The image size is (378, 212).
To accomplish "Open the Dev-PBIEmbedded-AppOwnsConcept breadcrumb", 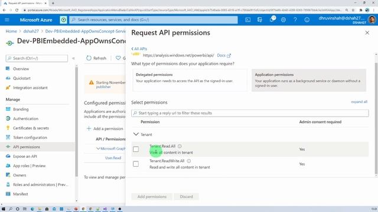I will [85, 31].
